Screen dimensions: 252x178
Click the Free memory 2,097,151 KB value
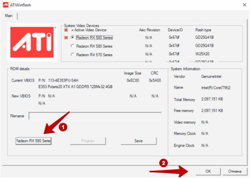(212, 111)
